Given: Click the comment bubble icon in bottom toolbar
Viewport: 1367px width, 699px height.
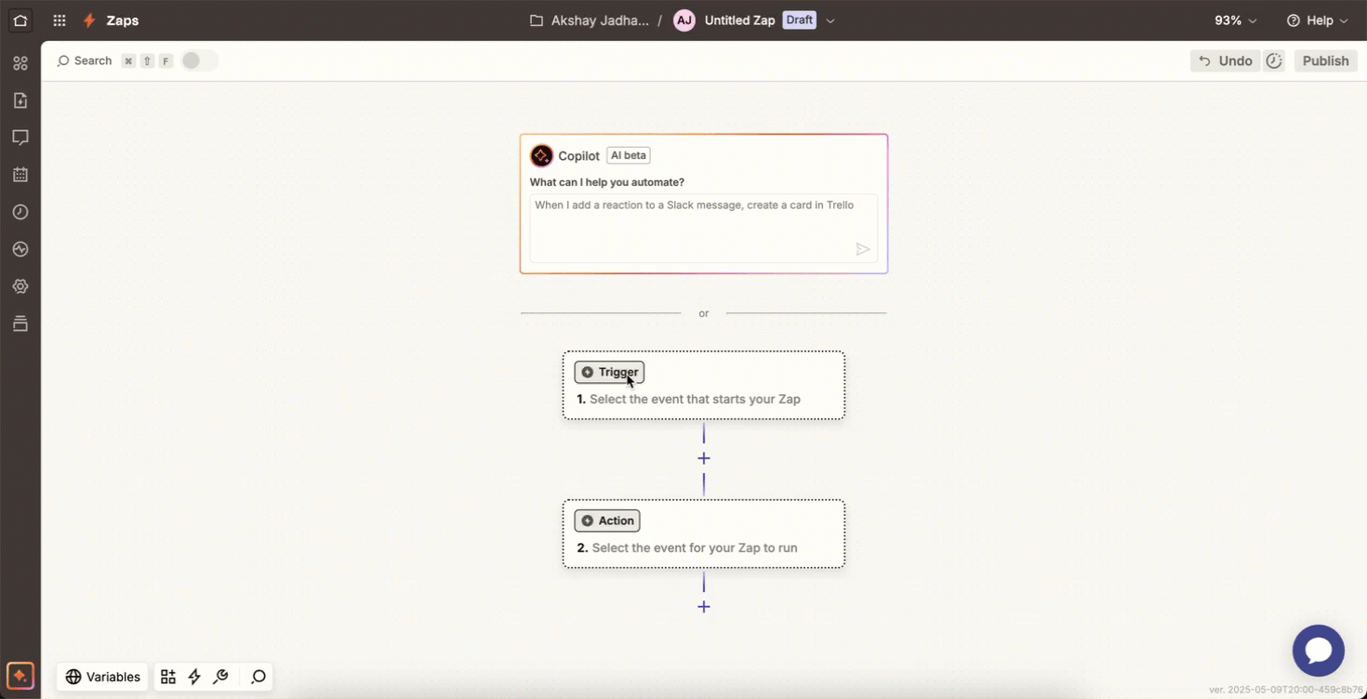Looking at the screenshot, I should coord(259,677).
